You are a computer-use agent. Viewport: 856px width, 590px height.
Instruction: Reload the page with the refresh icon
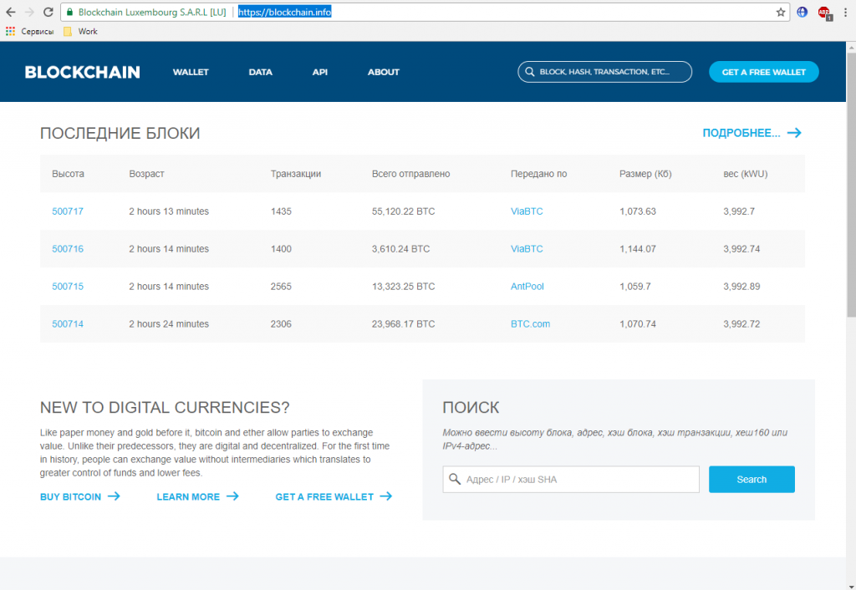(48, 12)
